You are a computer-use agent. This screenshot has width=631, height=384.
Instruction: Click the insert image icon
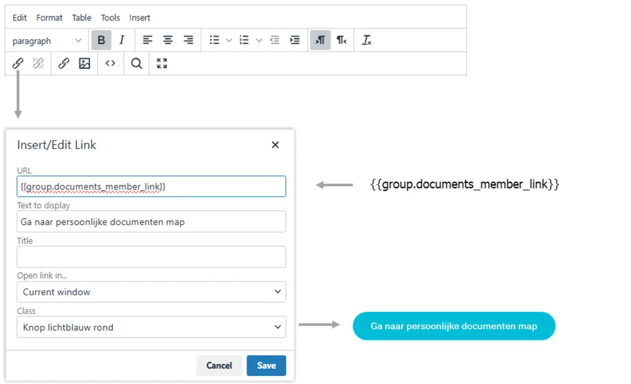click(84, 64)
